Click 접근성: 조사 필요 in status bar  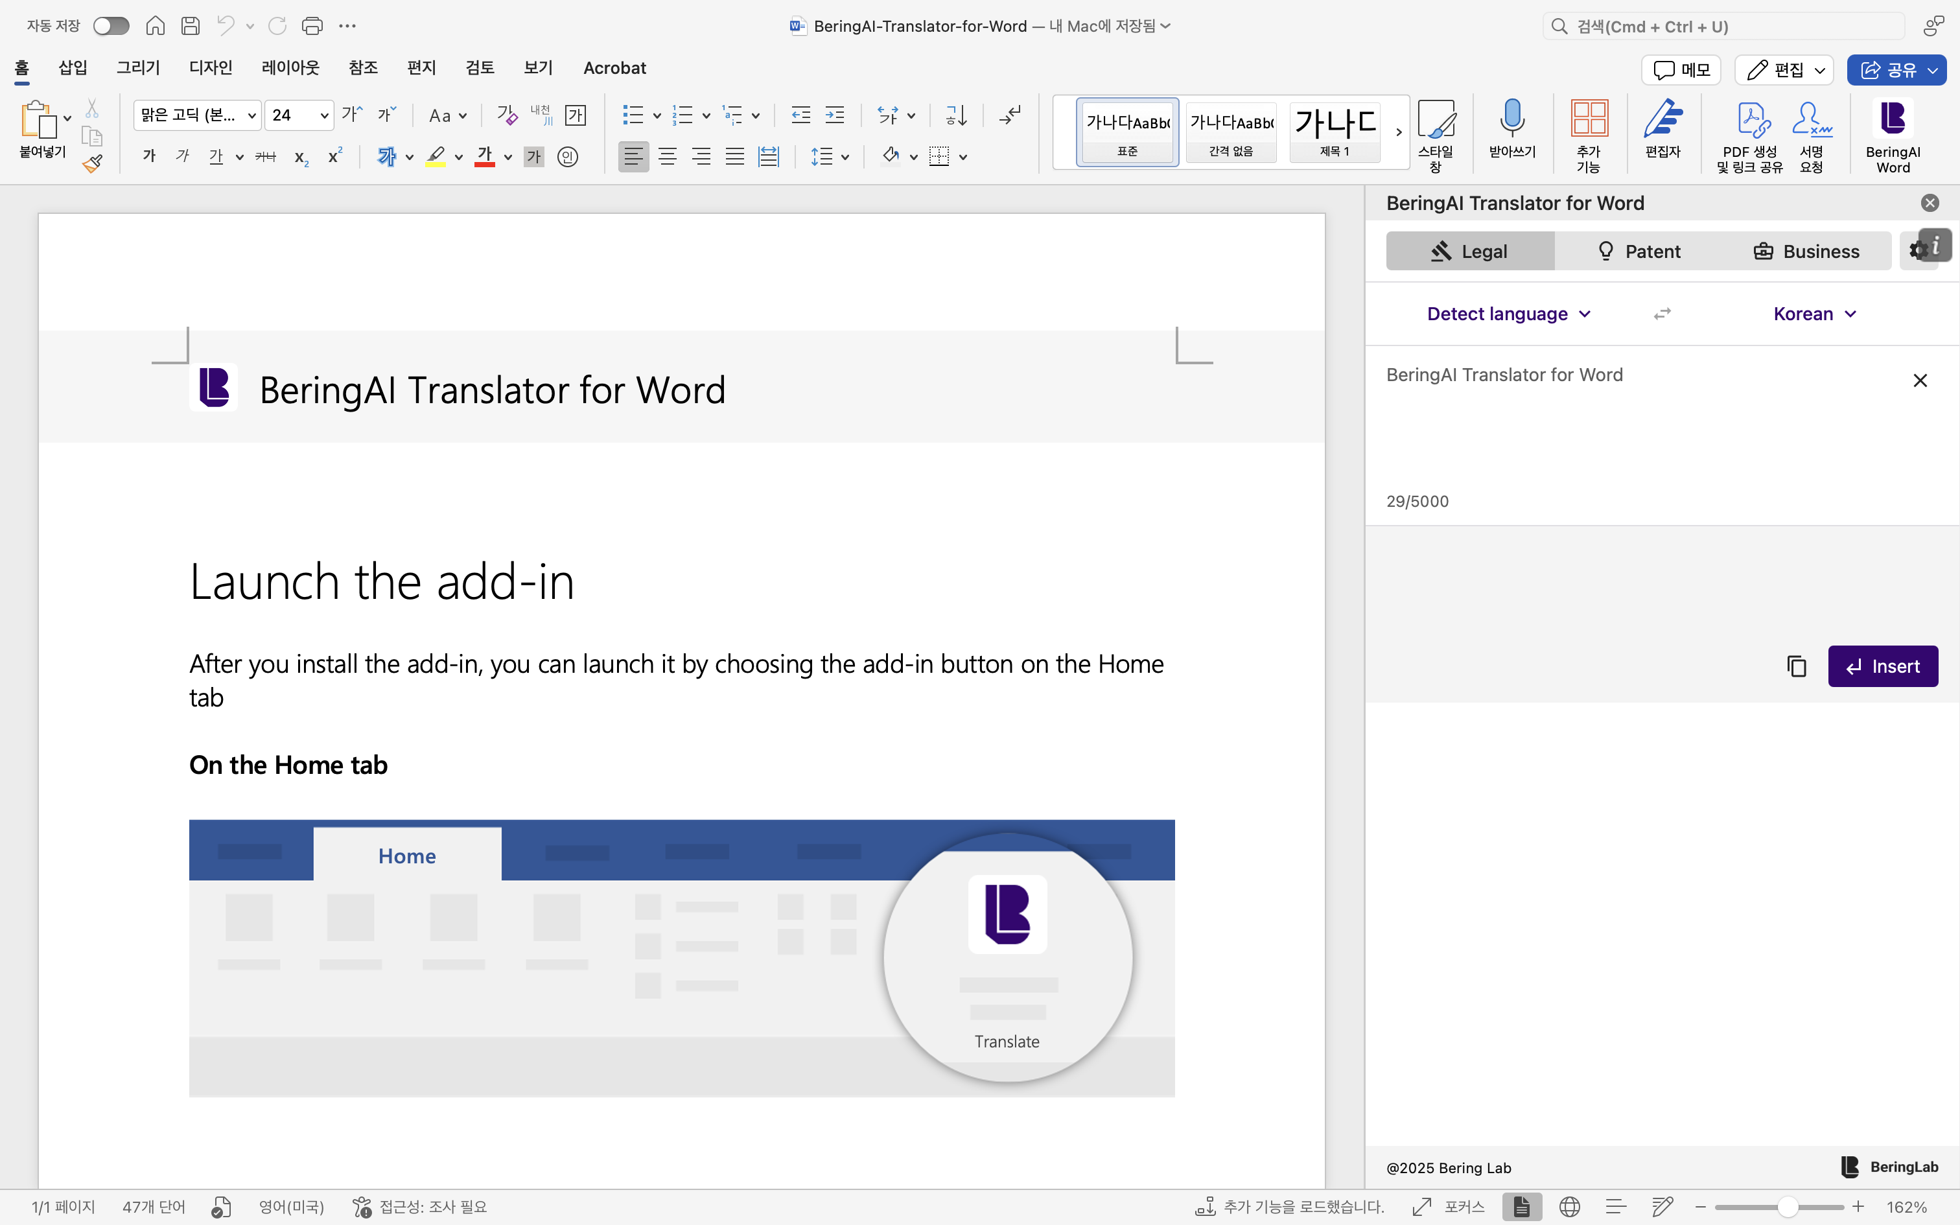click(421, 1207)
